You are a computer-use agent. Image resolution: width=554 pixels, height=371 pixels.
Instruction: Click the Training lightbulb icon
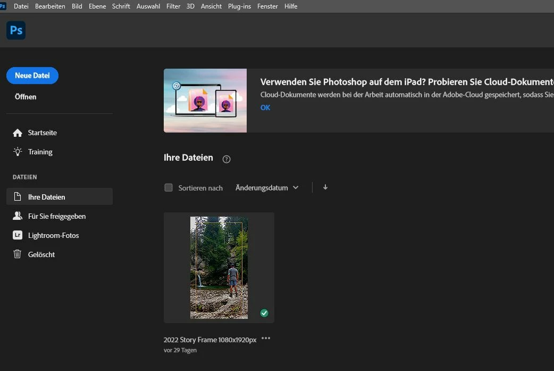pyautogui.click(x=18, y=152)
